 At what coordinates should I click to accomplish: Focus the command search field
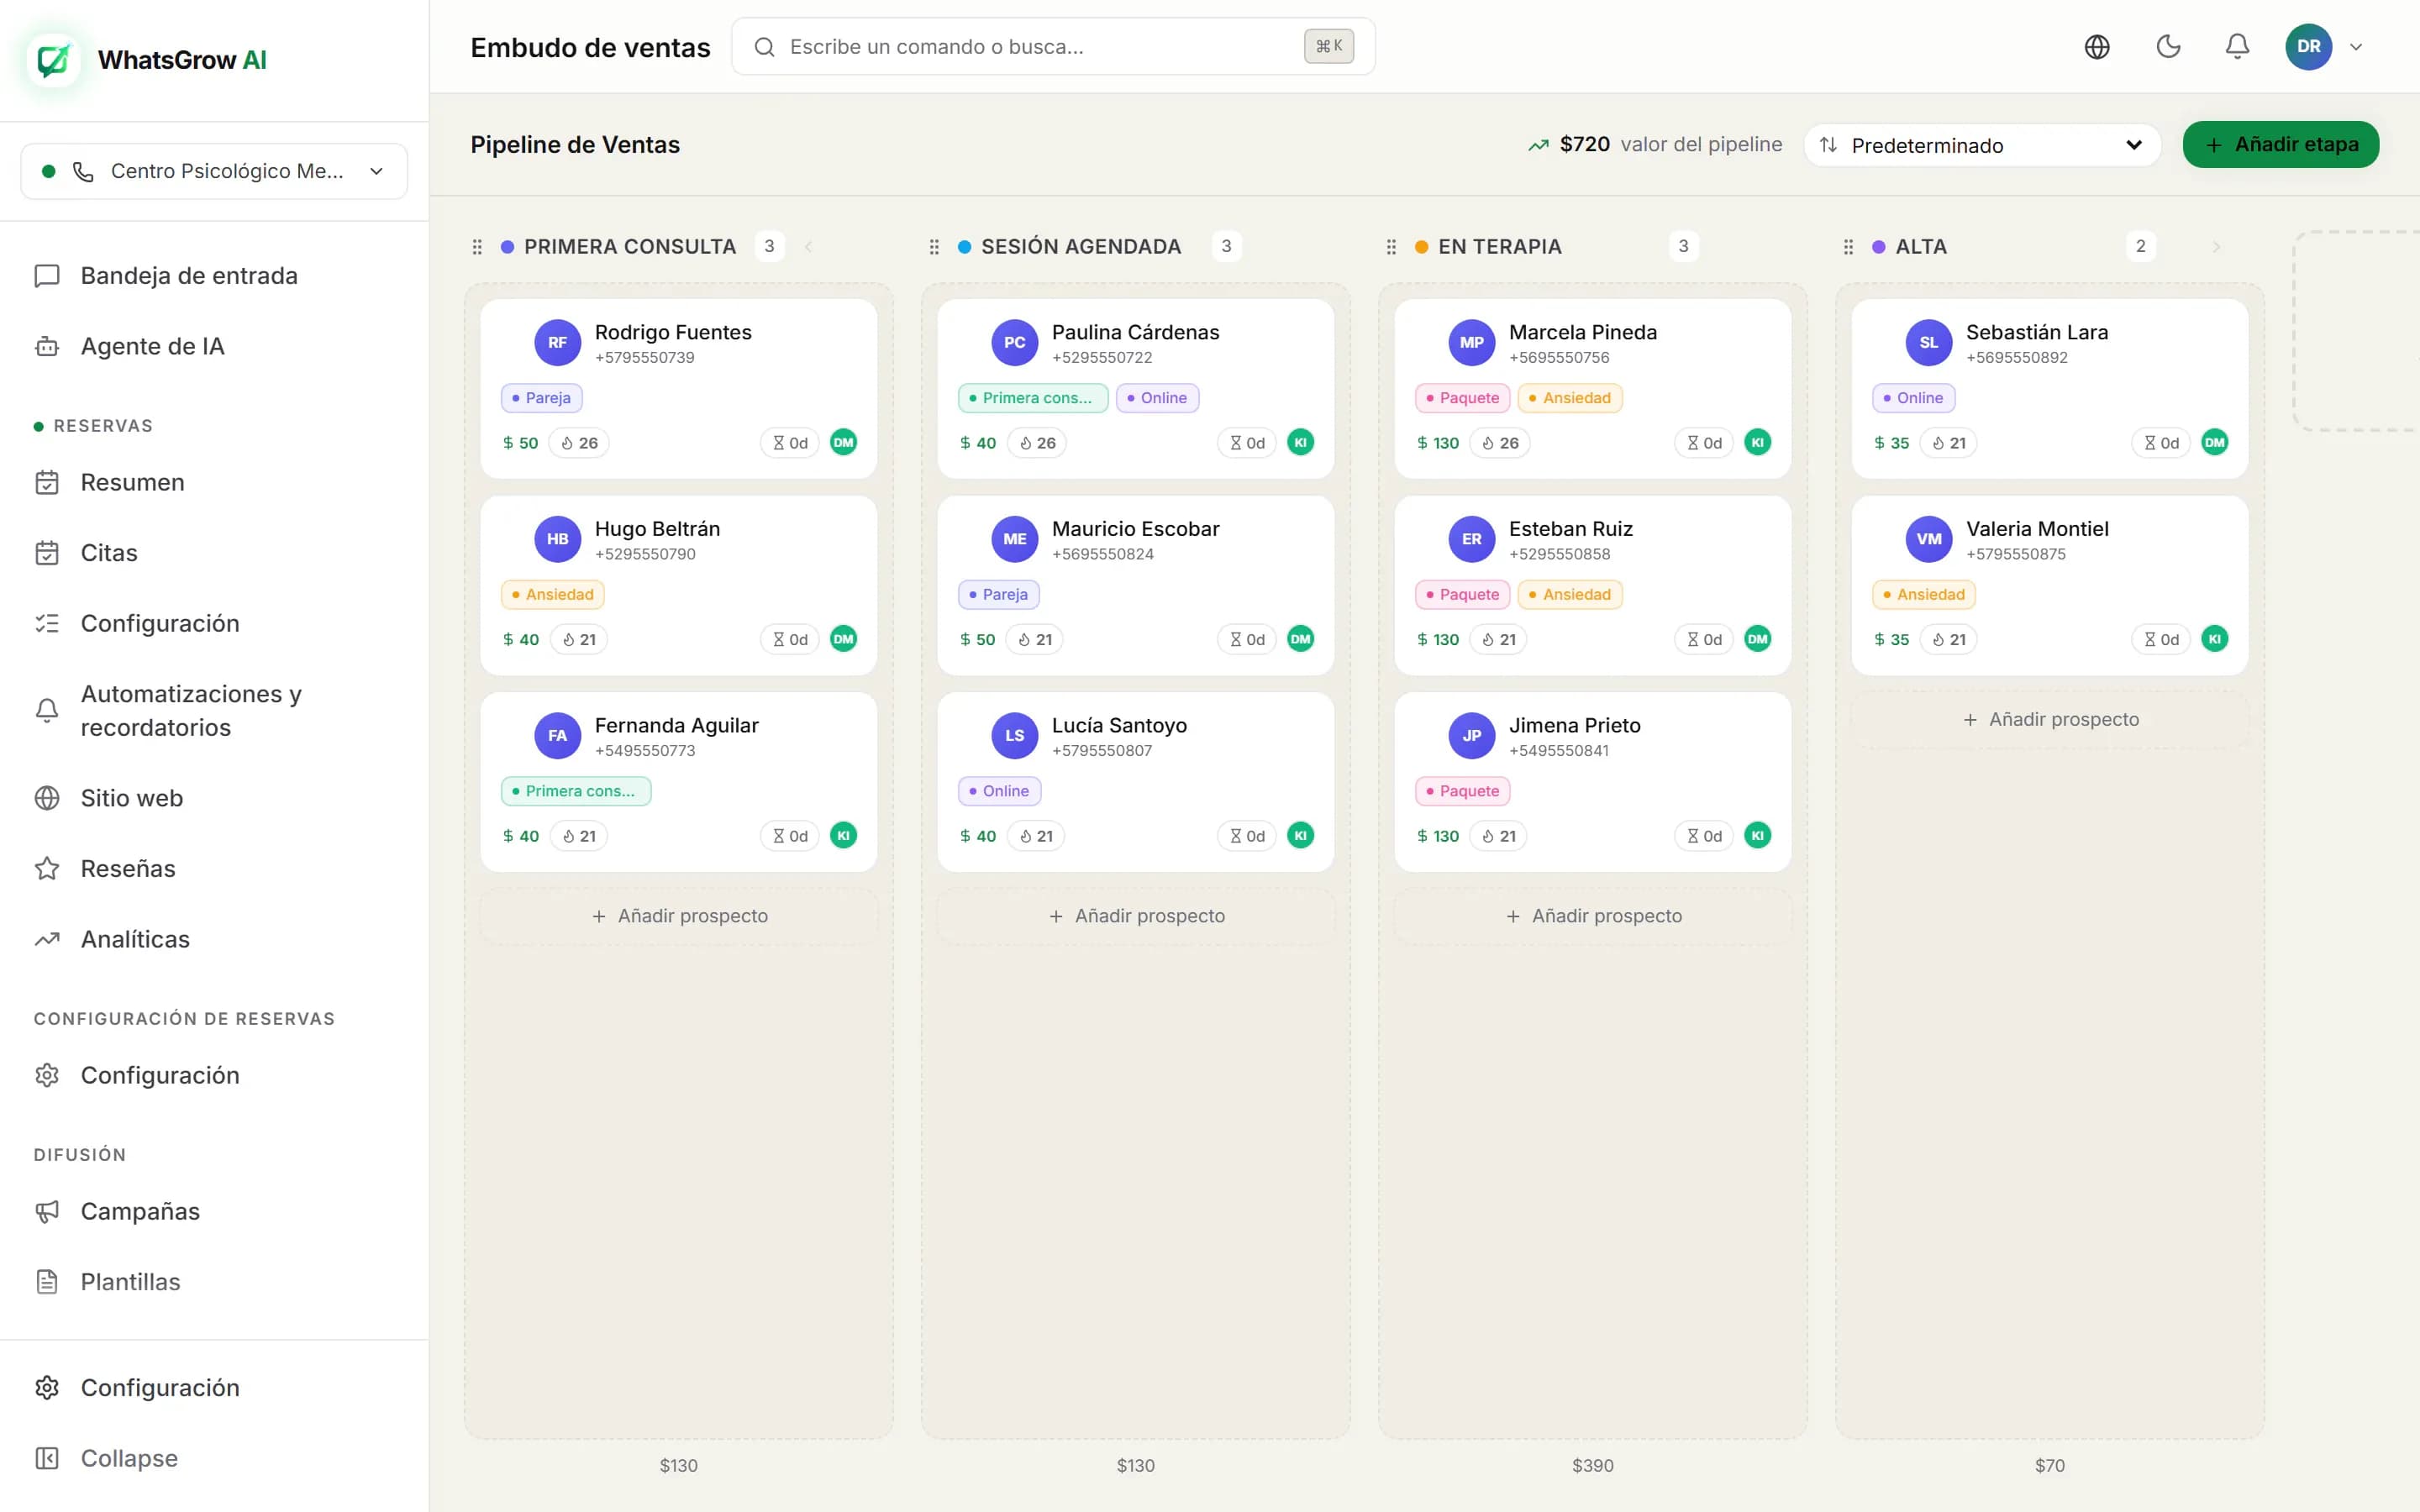click(x=1053, y=47)
